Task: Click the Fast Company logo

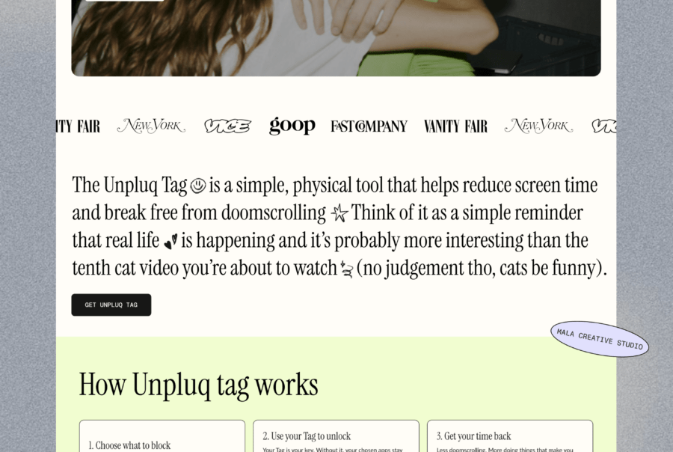Action: [x=369, y=126]
